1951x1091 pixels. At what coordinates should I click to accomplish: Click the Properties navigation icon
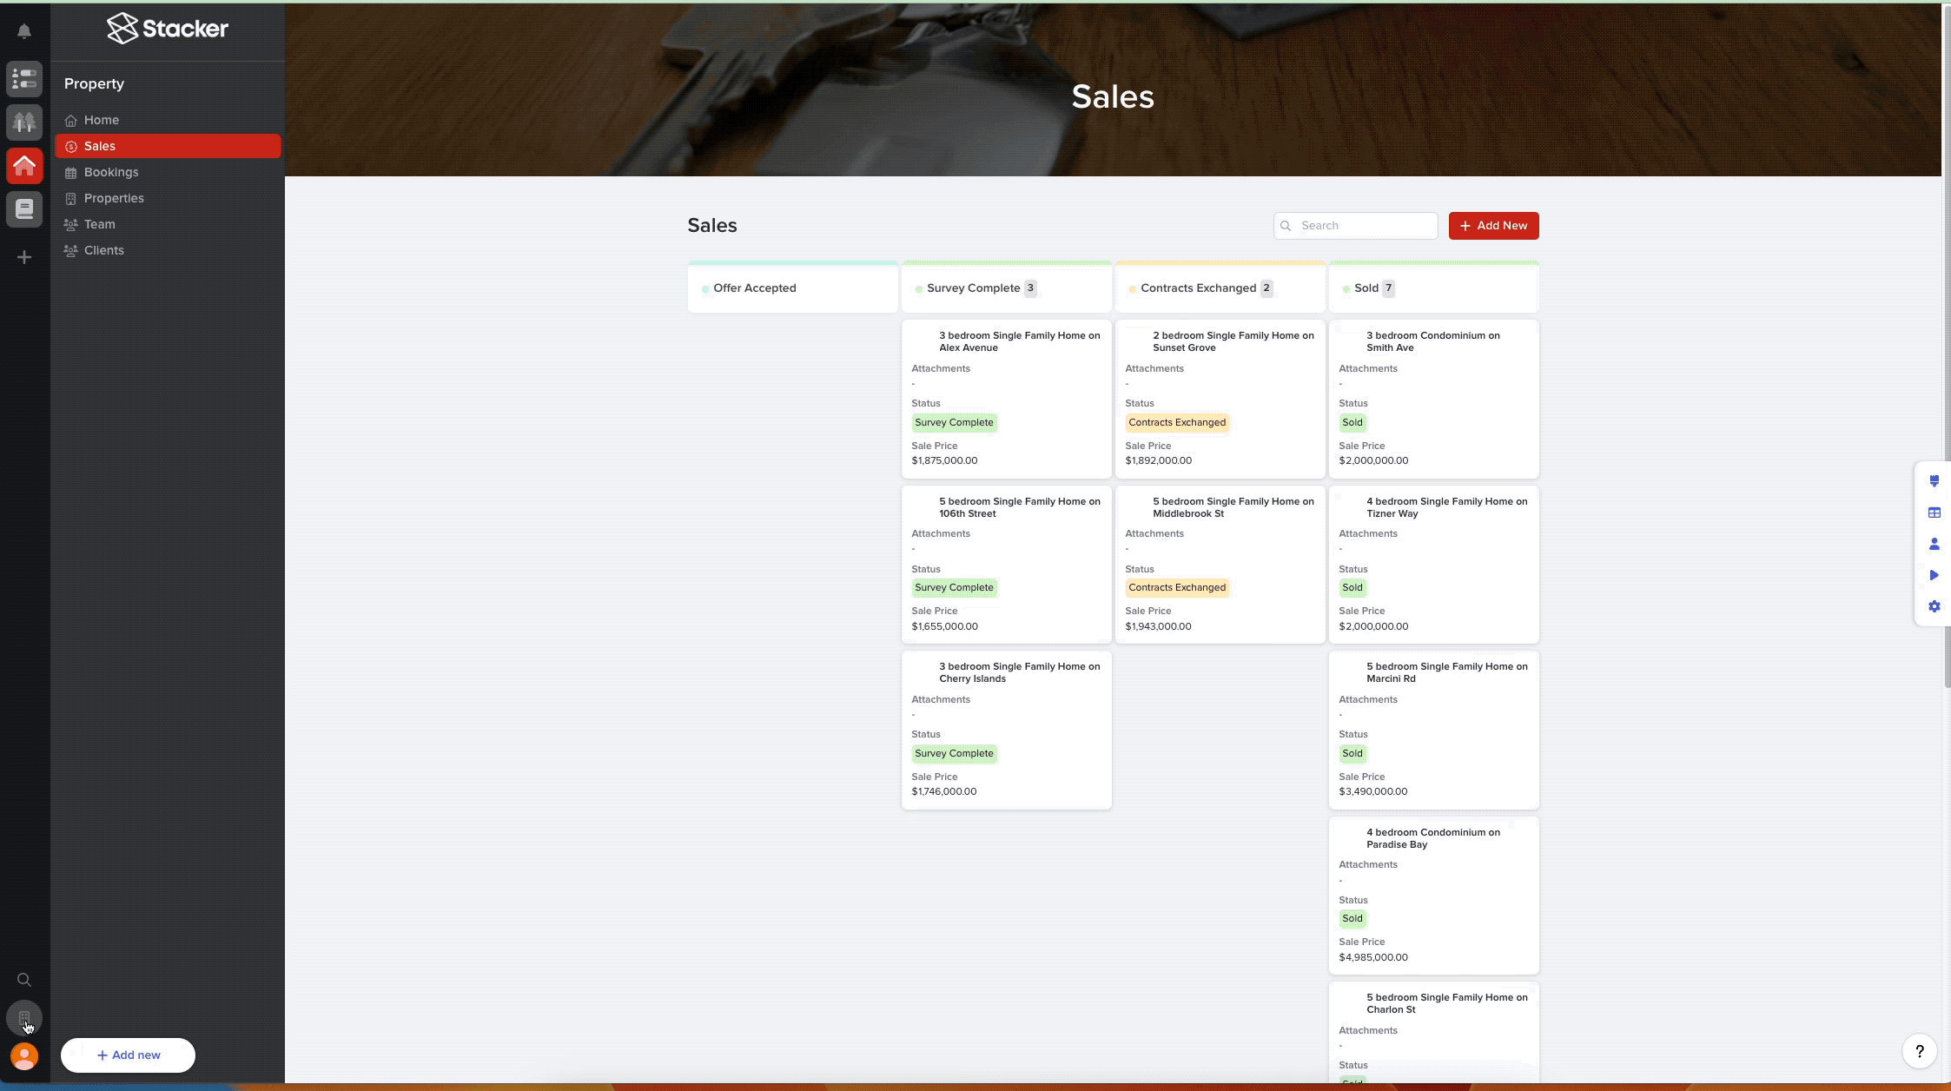pyautogui.click(x=69, y=198)
